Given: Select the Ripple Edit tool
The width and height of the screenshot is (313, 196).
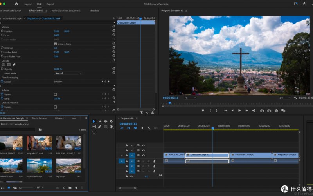Looking at the screenshot, I should click(x=105, y=121).
